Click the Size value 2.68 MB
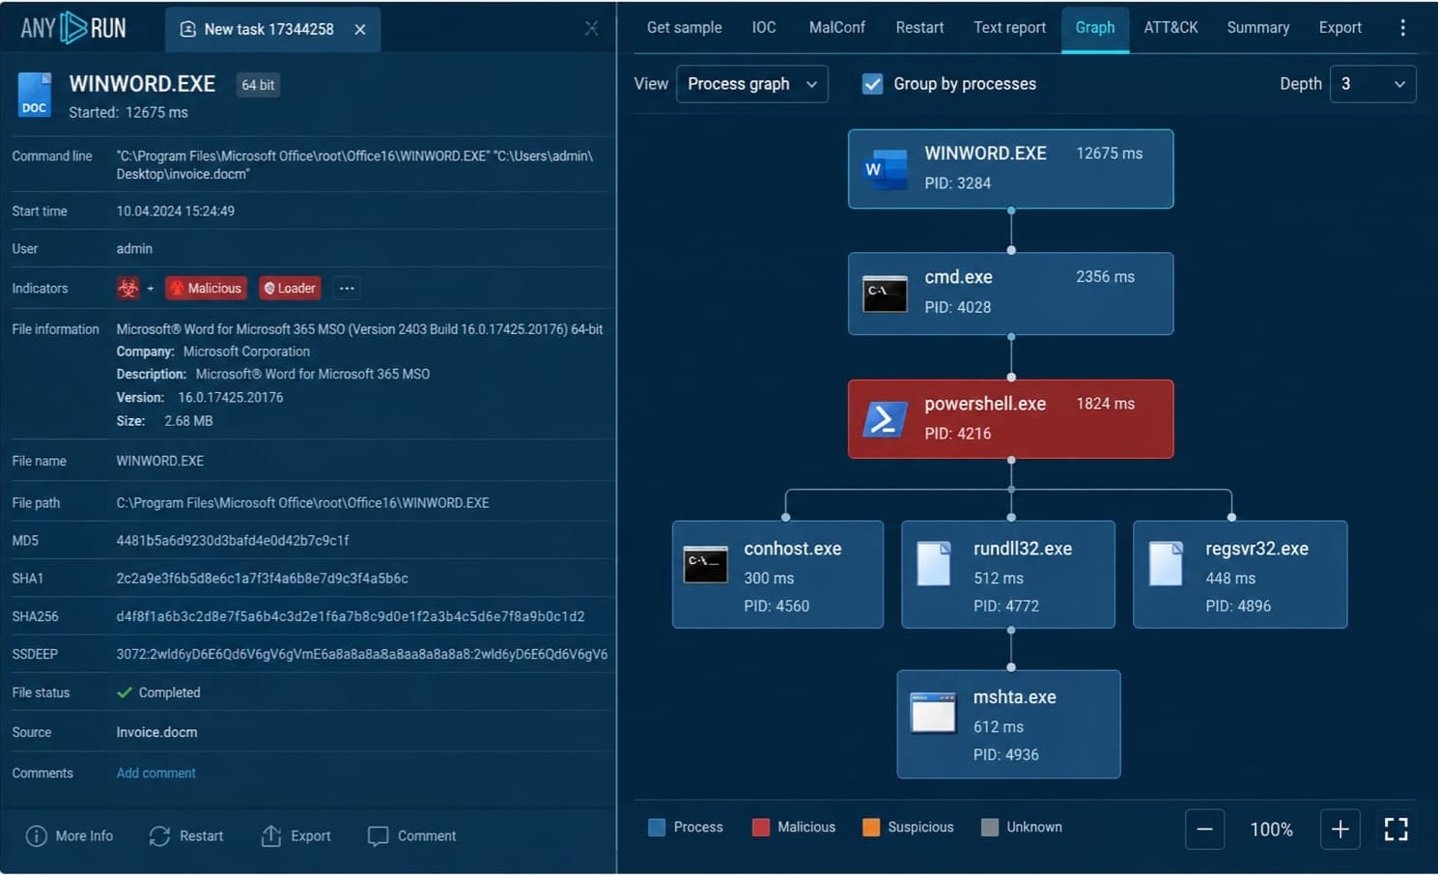Image resolution: width=1438 pixels, height=875 pixels. pos(189,421)
